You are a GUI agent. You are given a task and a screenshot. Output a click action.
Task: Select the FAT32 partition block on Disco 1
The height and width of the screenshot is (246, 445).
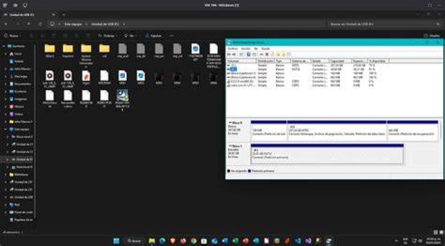point(327,154)
